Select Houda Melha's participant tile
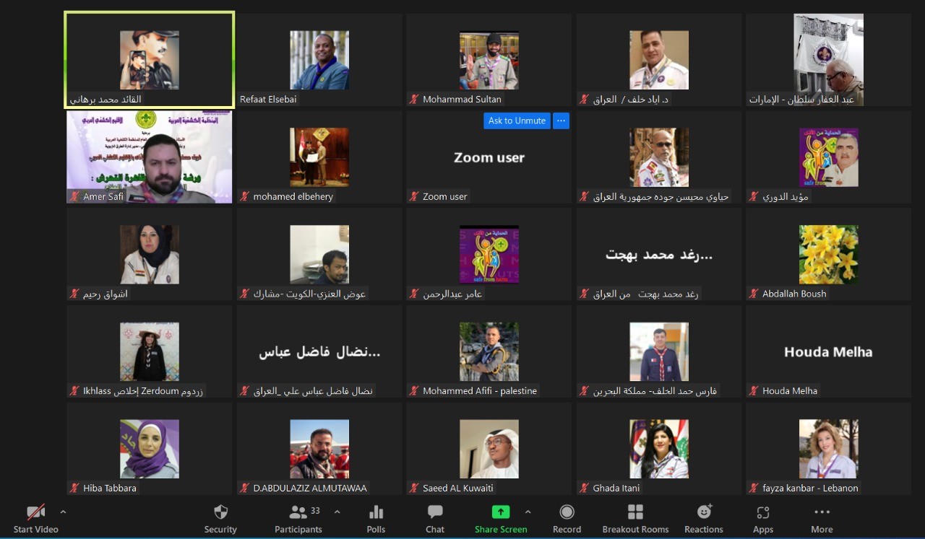Screen dimensions: 925x539 827,351
